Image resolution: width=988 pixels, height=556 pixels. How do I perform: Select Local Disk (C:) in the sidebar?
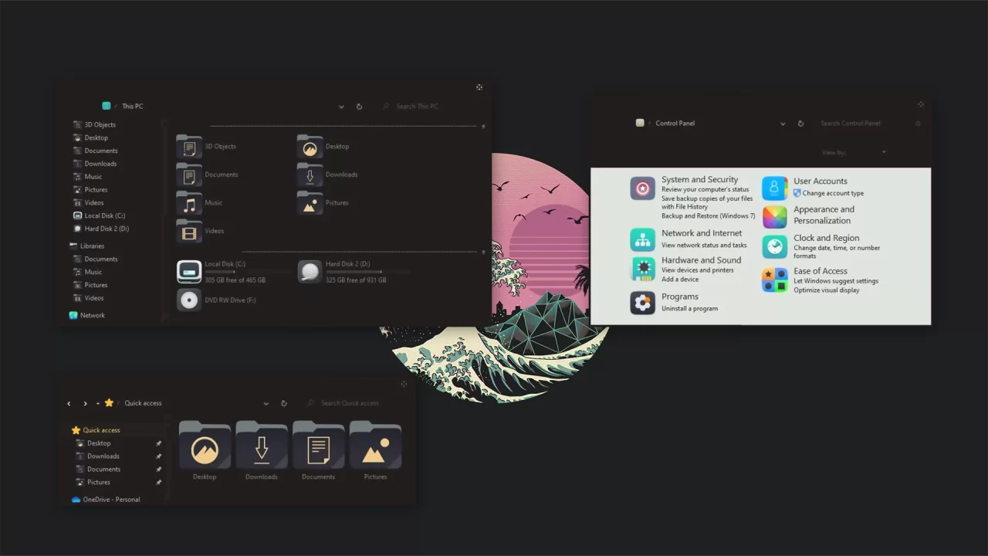pos(104,216)
